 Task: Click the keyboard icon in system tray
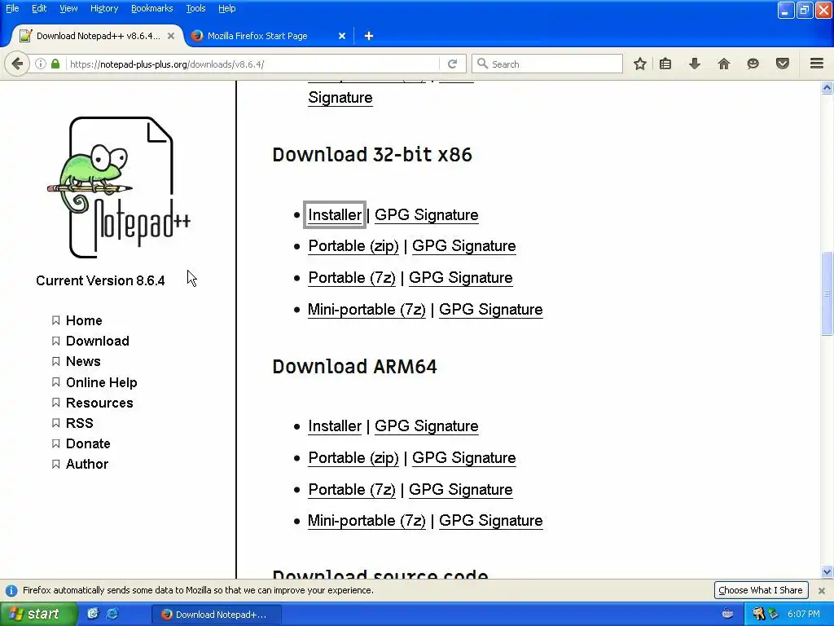(727, 614)
